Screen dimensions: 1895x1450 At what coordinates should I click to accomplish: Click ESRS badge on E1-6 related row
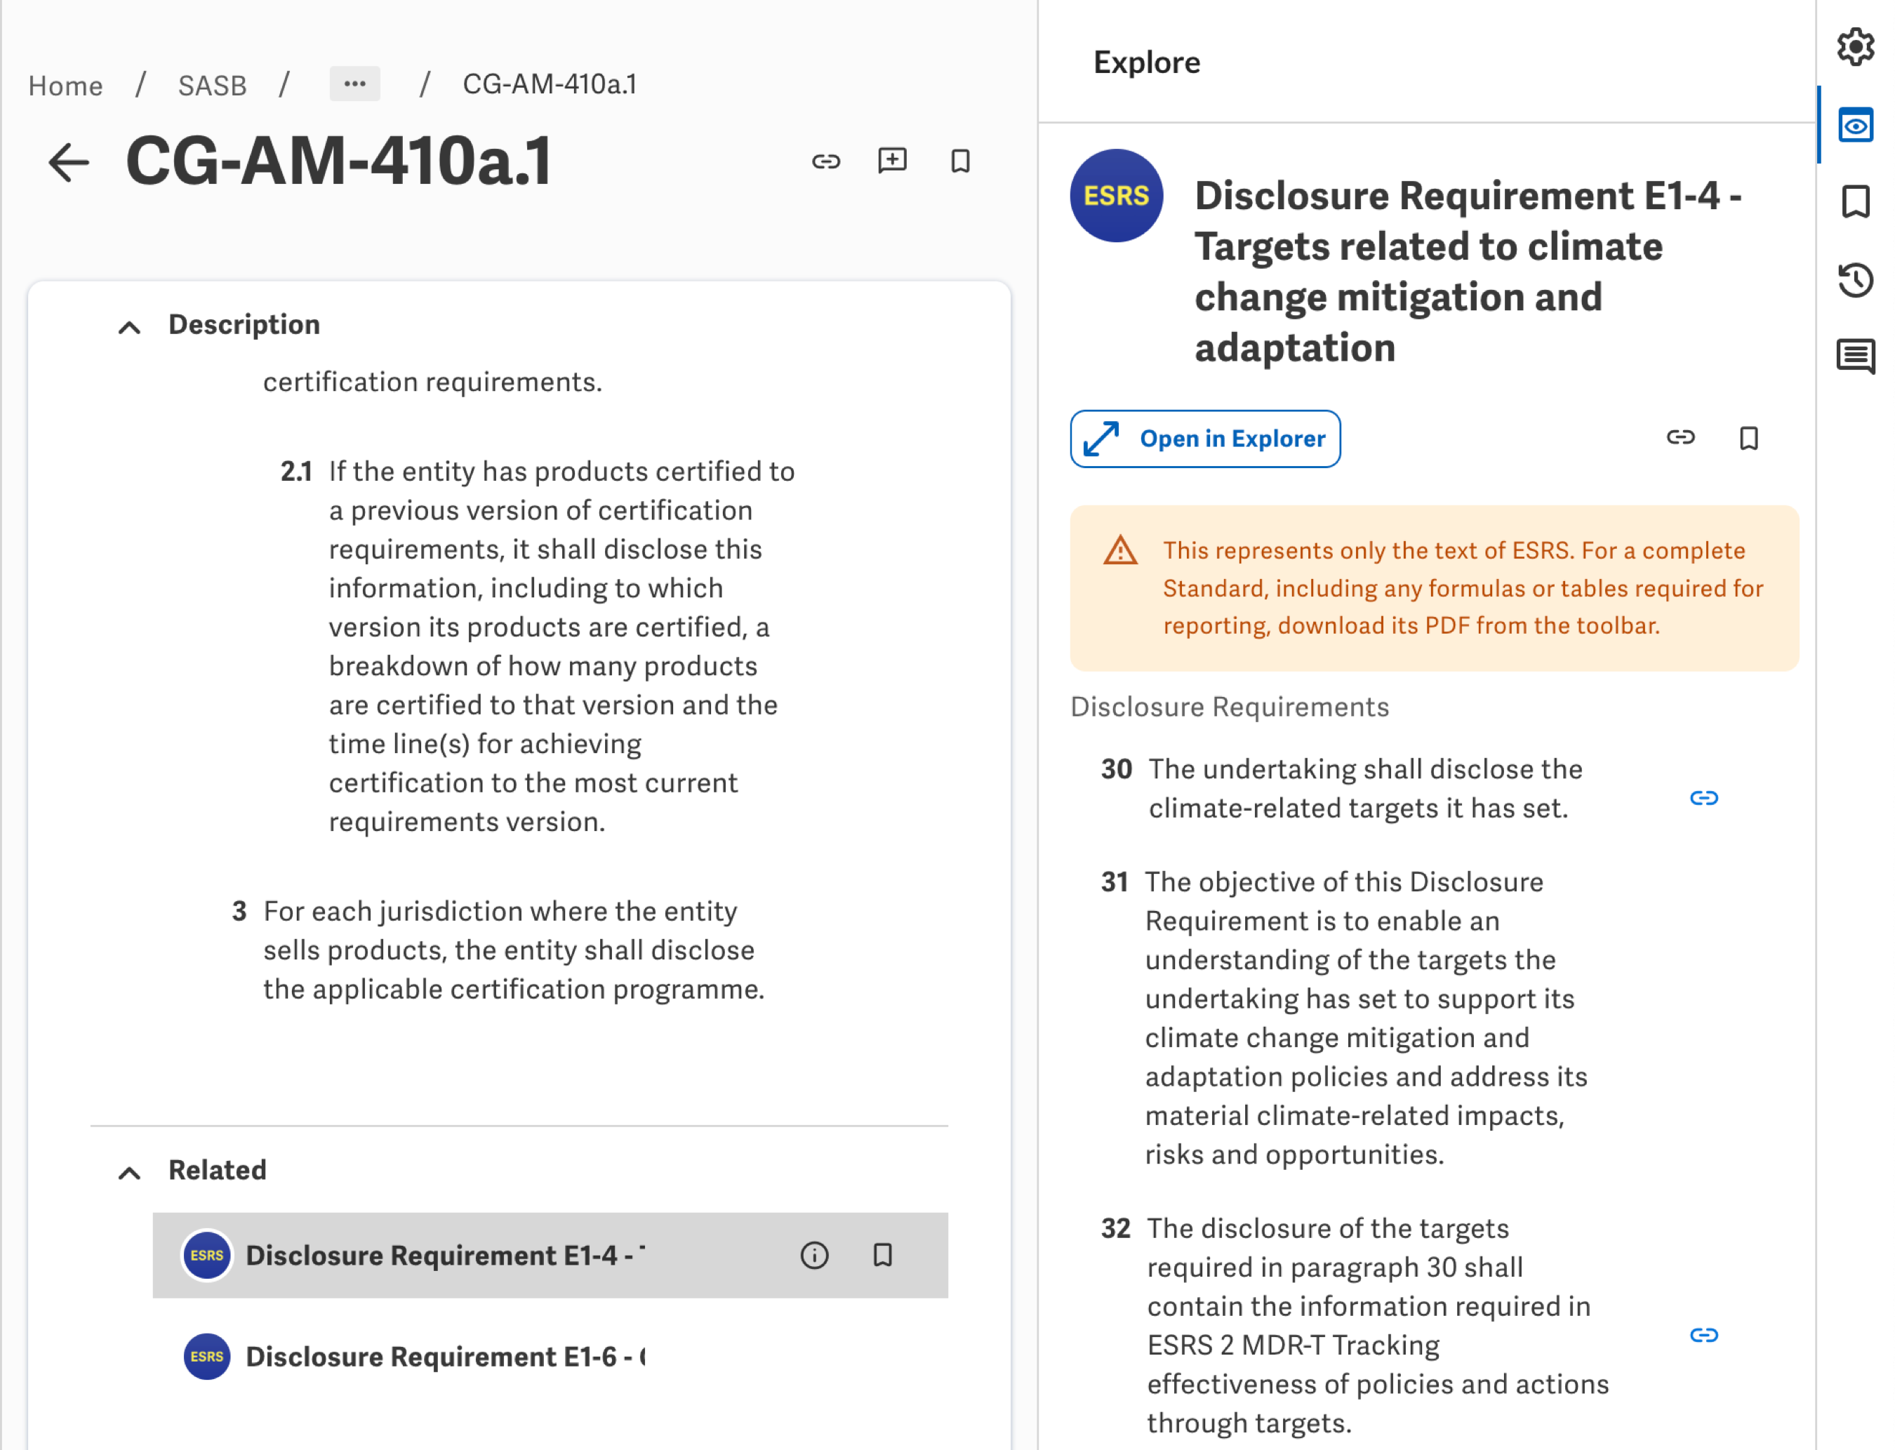pyautogui.click(x=207, y=1356)
